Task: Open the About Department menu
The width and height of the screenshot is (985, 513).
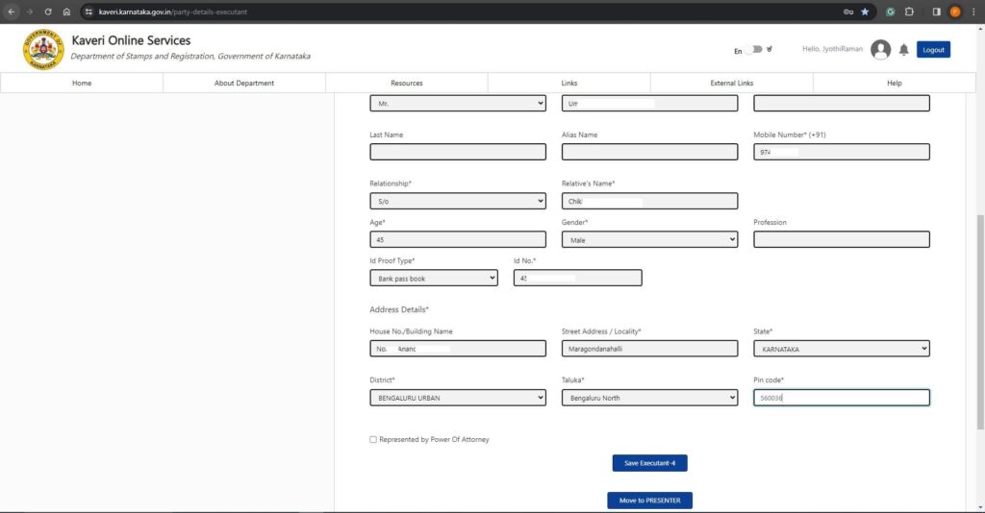Action: tap(244, 84)
